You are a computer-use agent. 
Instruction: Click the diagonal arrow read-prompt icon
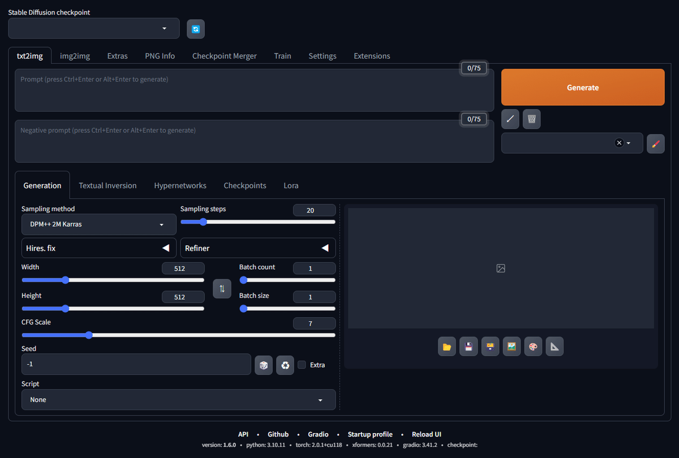click(510, 119)
